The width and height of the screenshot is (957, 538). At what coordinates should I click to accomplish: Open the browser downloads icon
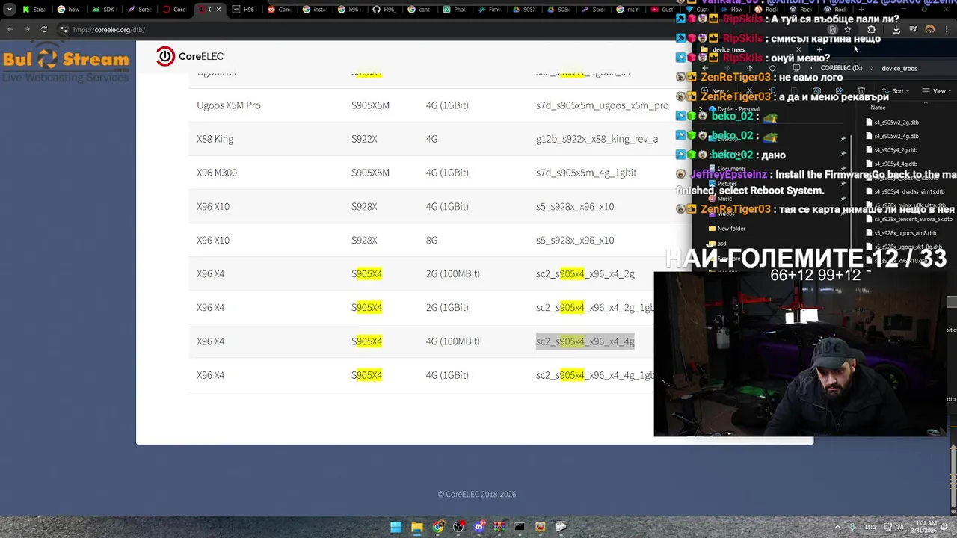click(896, 30)
